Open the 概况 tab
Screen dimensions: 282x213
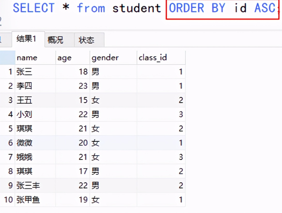(60, 40)
